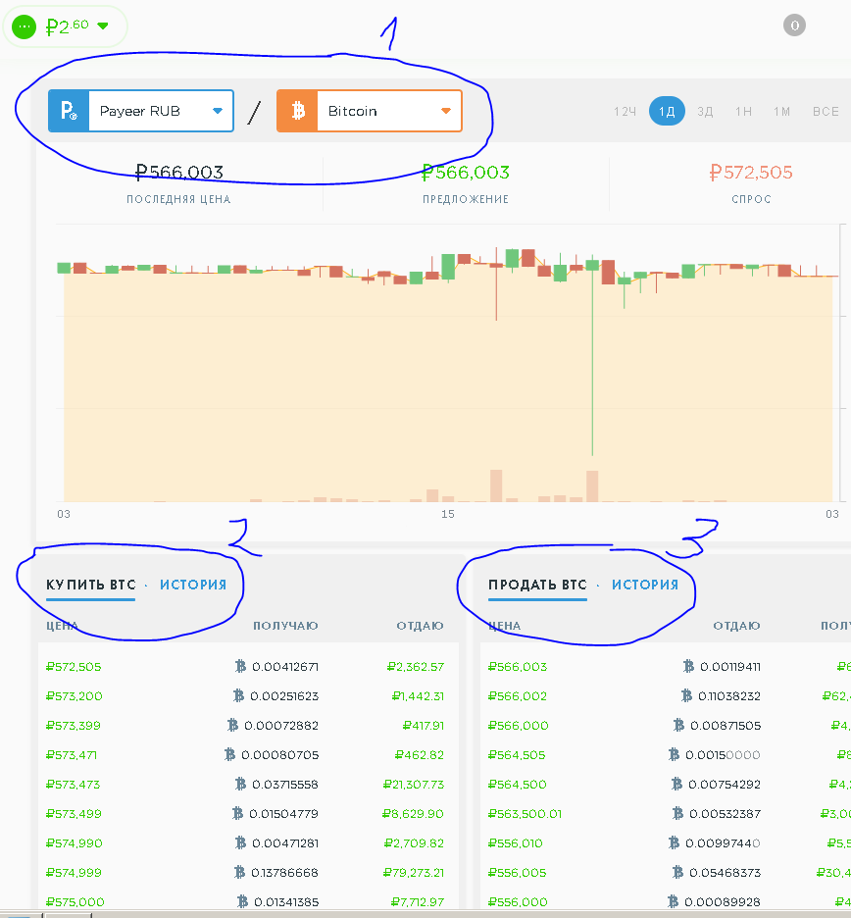Select the 1М chart period
This screenshot has height=918, width=851.
click(781, 111)
